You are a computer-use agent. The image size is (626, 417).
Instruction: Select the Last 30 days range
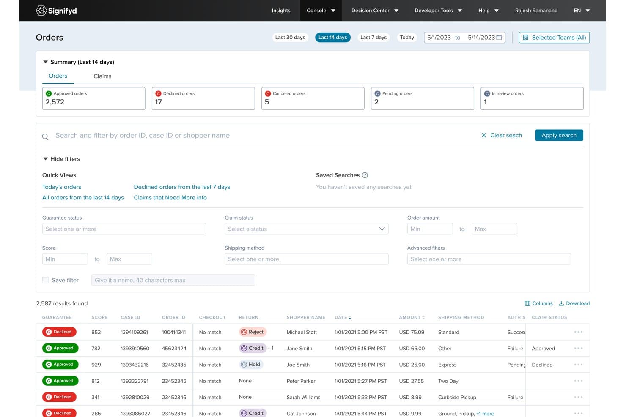coord(290,38)
